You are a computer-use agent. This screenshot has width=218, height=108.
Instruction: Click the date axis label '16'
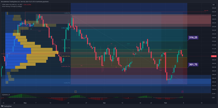[201, 103]
